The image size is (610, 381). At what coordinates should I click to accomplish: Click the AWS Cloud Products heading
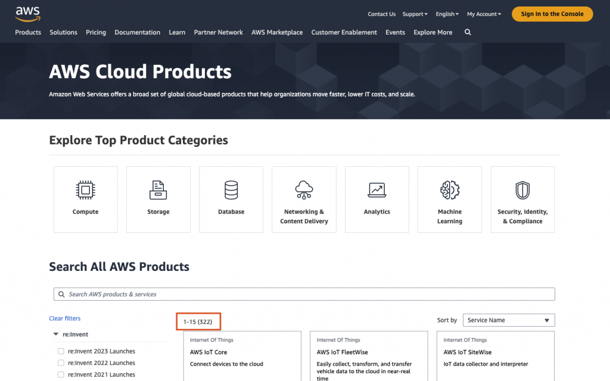coord(140,71)
